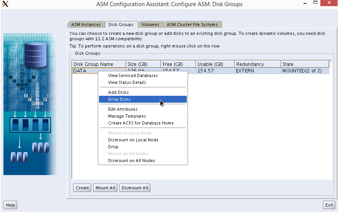The image size is (338, 213).
Task: Select the ASM Cluster File Systems tab
Action: pyautogui.click(x=192, y=25)
